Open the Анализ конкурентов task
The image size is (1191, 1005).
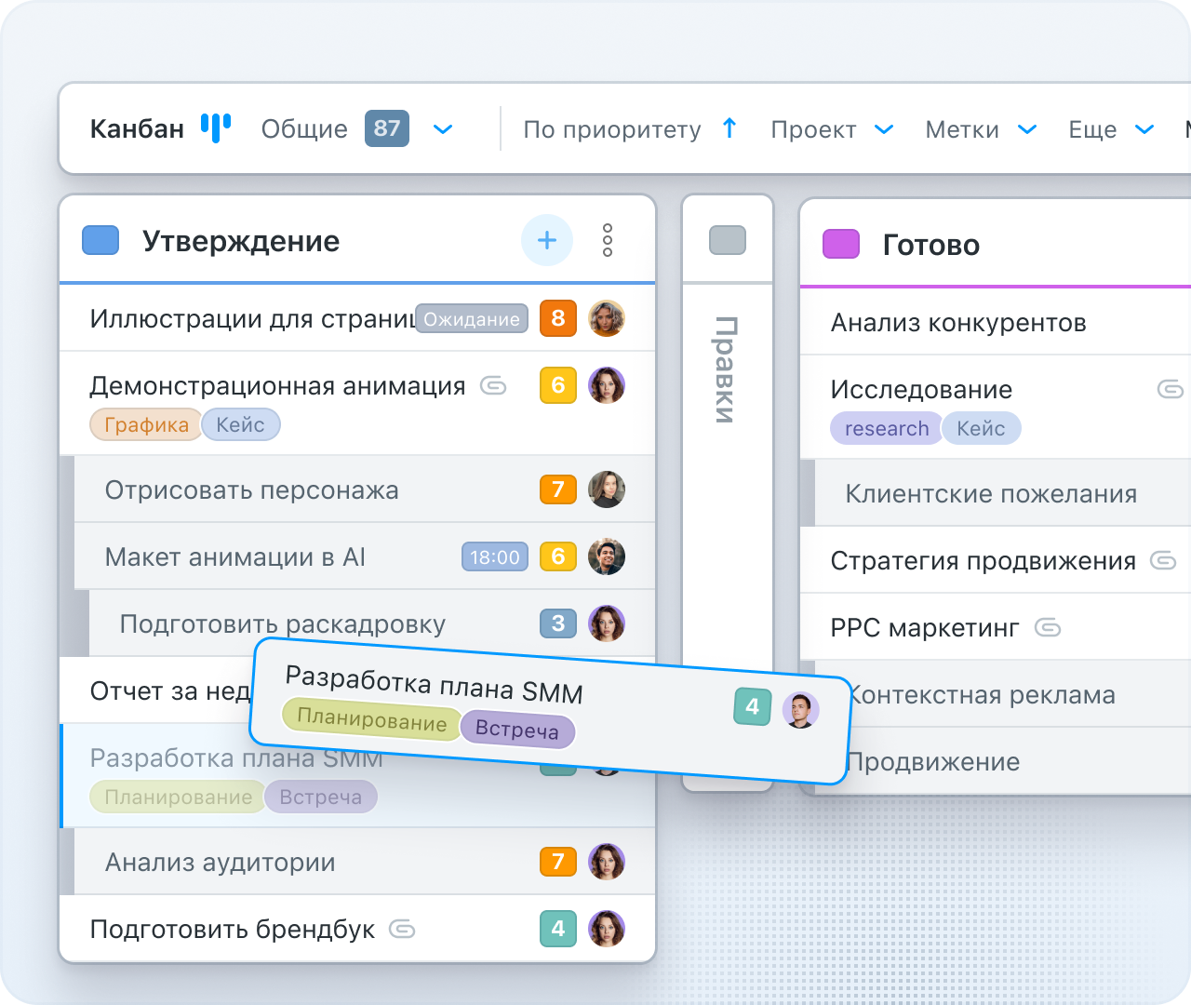pos(958,323)
